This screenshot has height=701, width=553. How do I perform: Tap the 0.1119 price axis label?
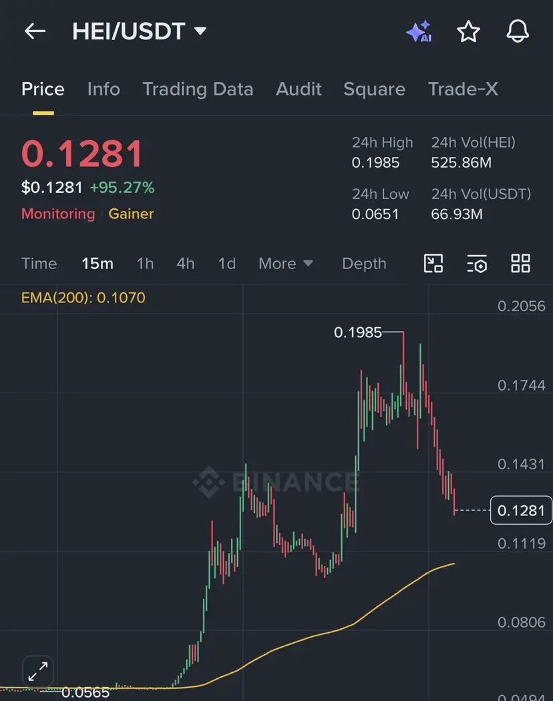click(521, 543)
